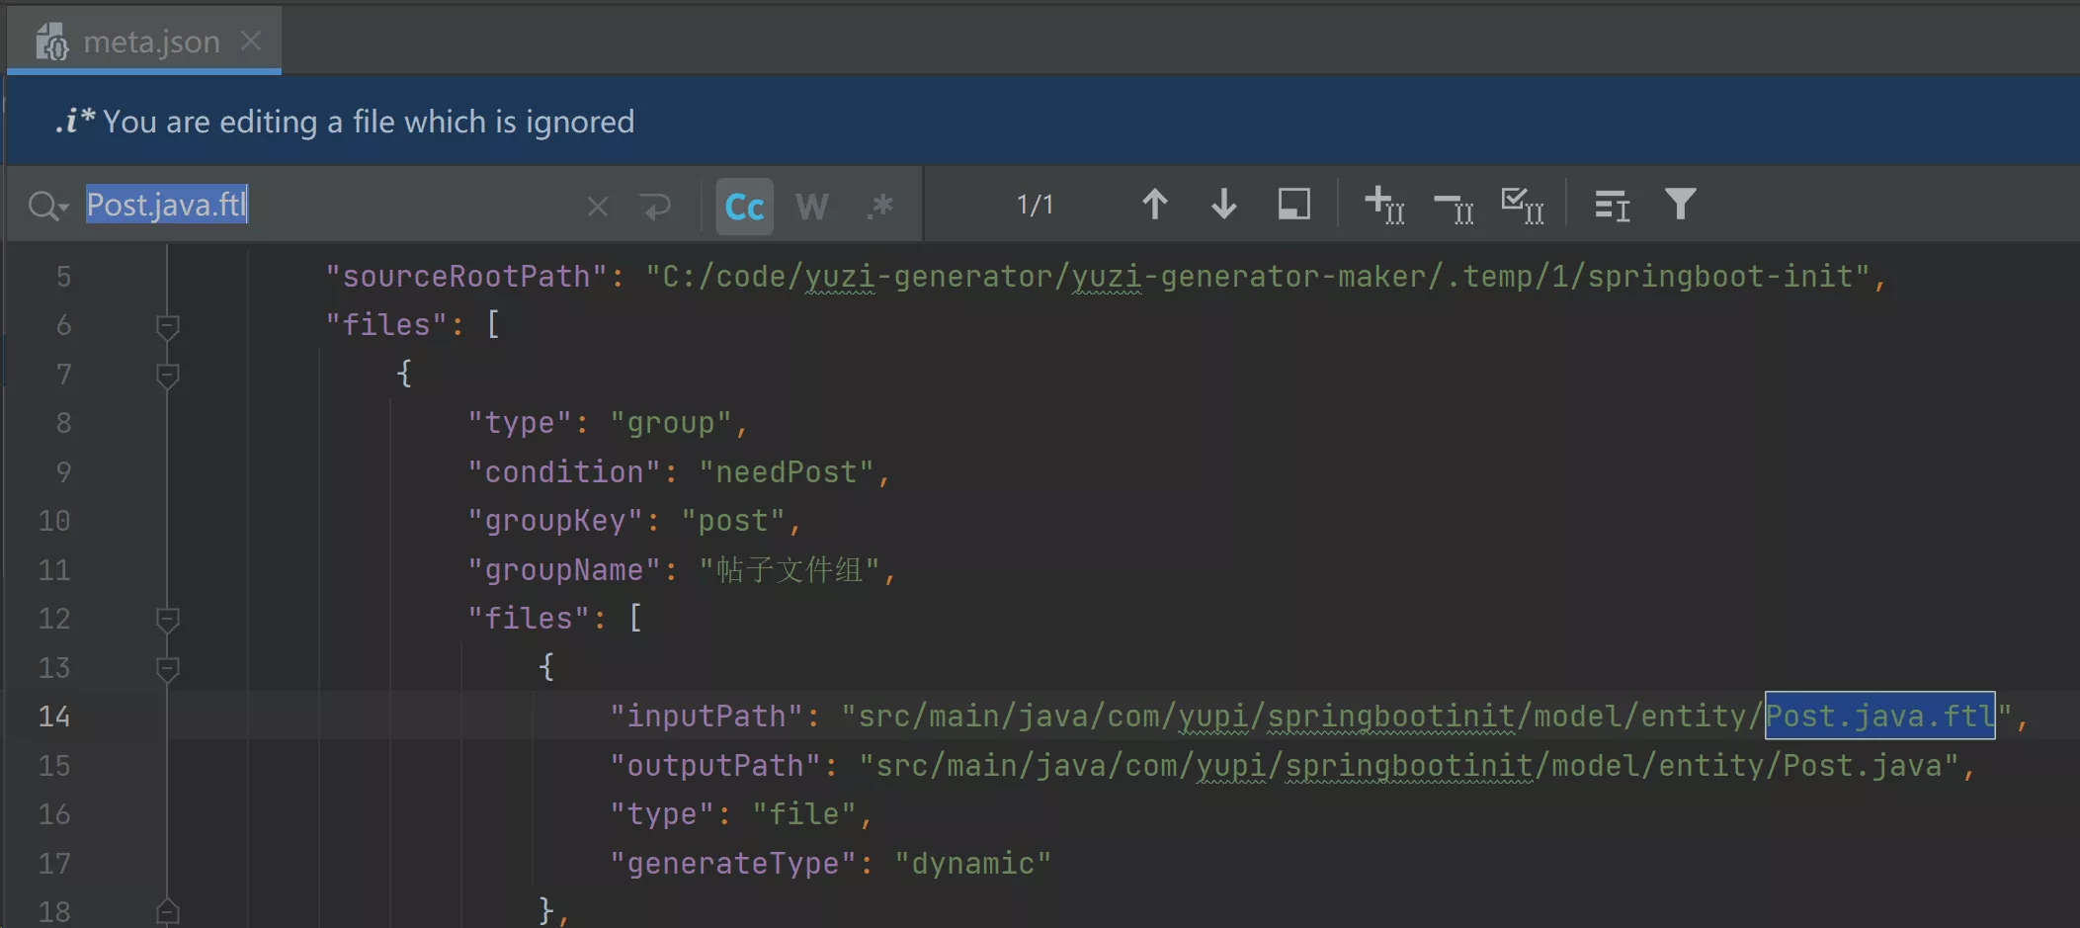Add selection for next occurrence
Viewport: 2080px width, 928px height.
(x=1384, y=205)
